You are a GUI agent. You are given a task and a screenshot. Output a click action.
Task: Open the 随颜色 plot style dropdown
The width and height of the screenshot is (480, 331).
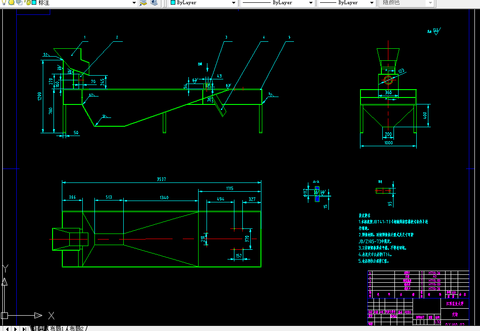(430, 3)
